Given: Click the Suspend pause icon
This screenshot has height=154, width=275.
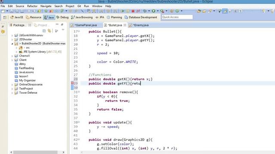Looking at the screenshot, I should pyautogui.click(x=128, y=11).
